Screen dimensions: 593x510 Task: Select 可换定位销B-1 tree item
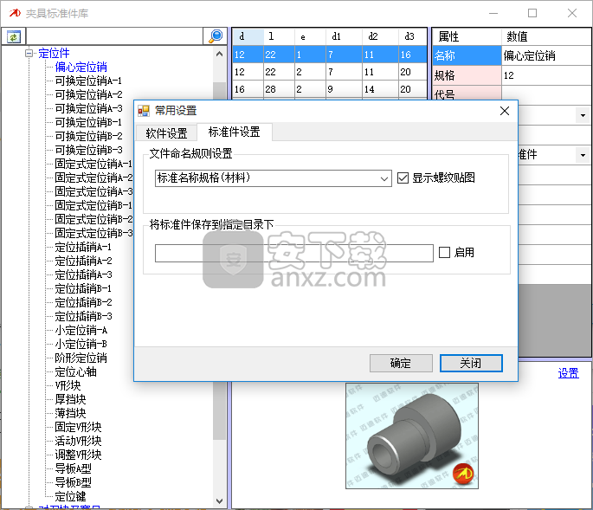point(88,122)
